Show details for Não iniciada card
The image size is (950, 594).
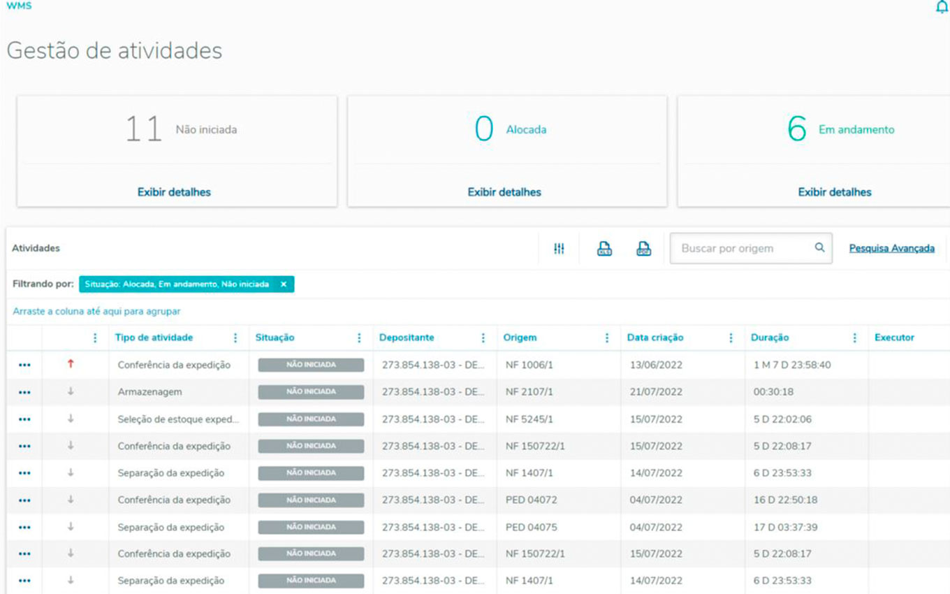[x=174, y=191]
